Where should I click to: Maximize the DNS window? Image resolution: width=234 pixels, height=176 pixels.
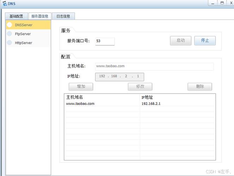pyautogui.click(x=222, y=3)
